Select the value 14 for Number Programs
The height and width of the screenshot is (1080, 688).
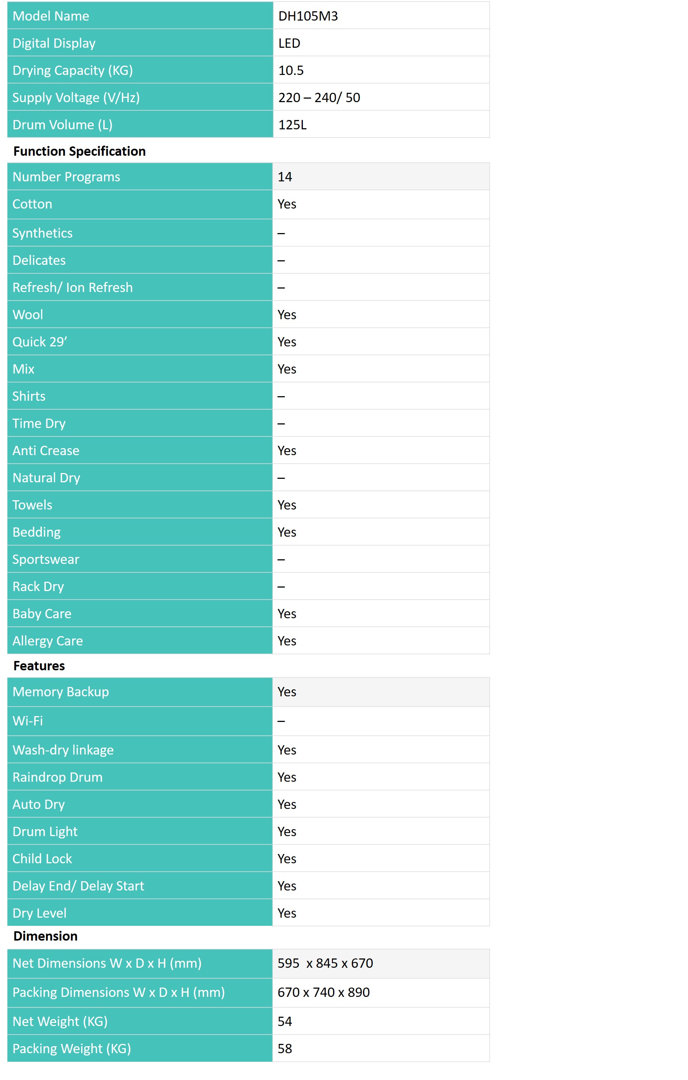point(285,177)
